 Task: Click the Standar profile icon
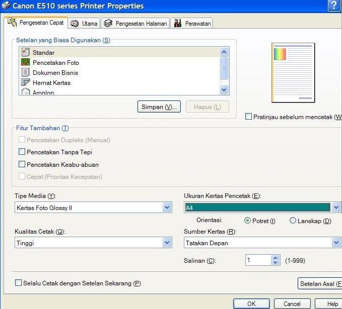click(x=26, y=52)
